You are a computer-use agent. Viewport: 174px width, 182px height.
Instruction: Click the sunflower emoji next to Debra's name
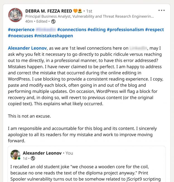point(80,11)
